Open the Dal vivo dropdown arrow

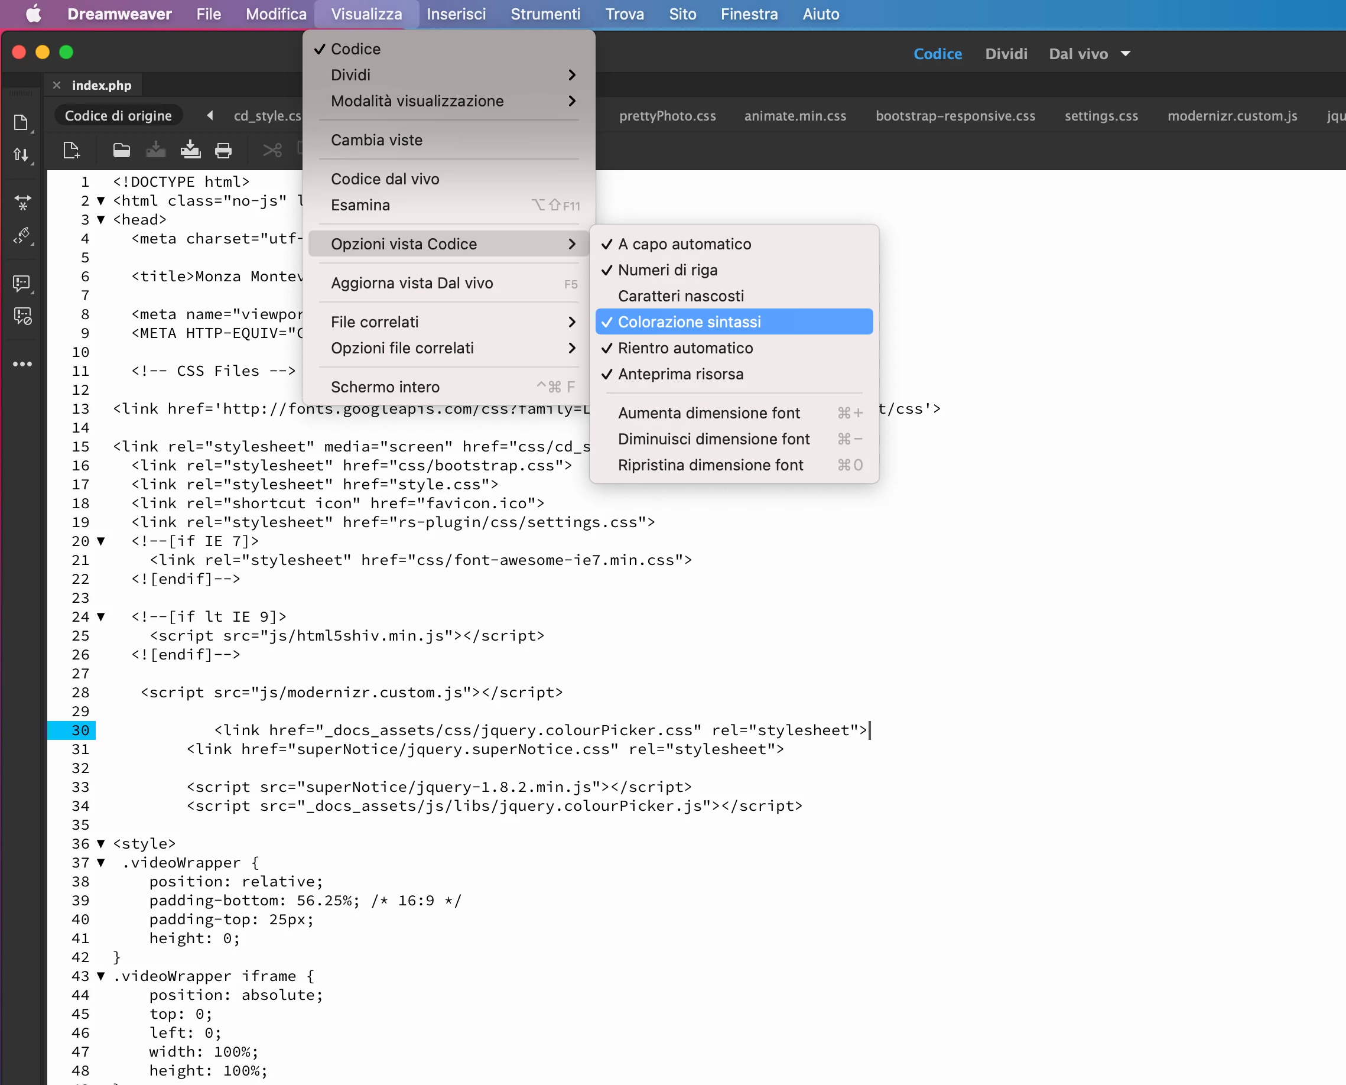1126,54
